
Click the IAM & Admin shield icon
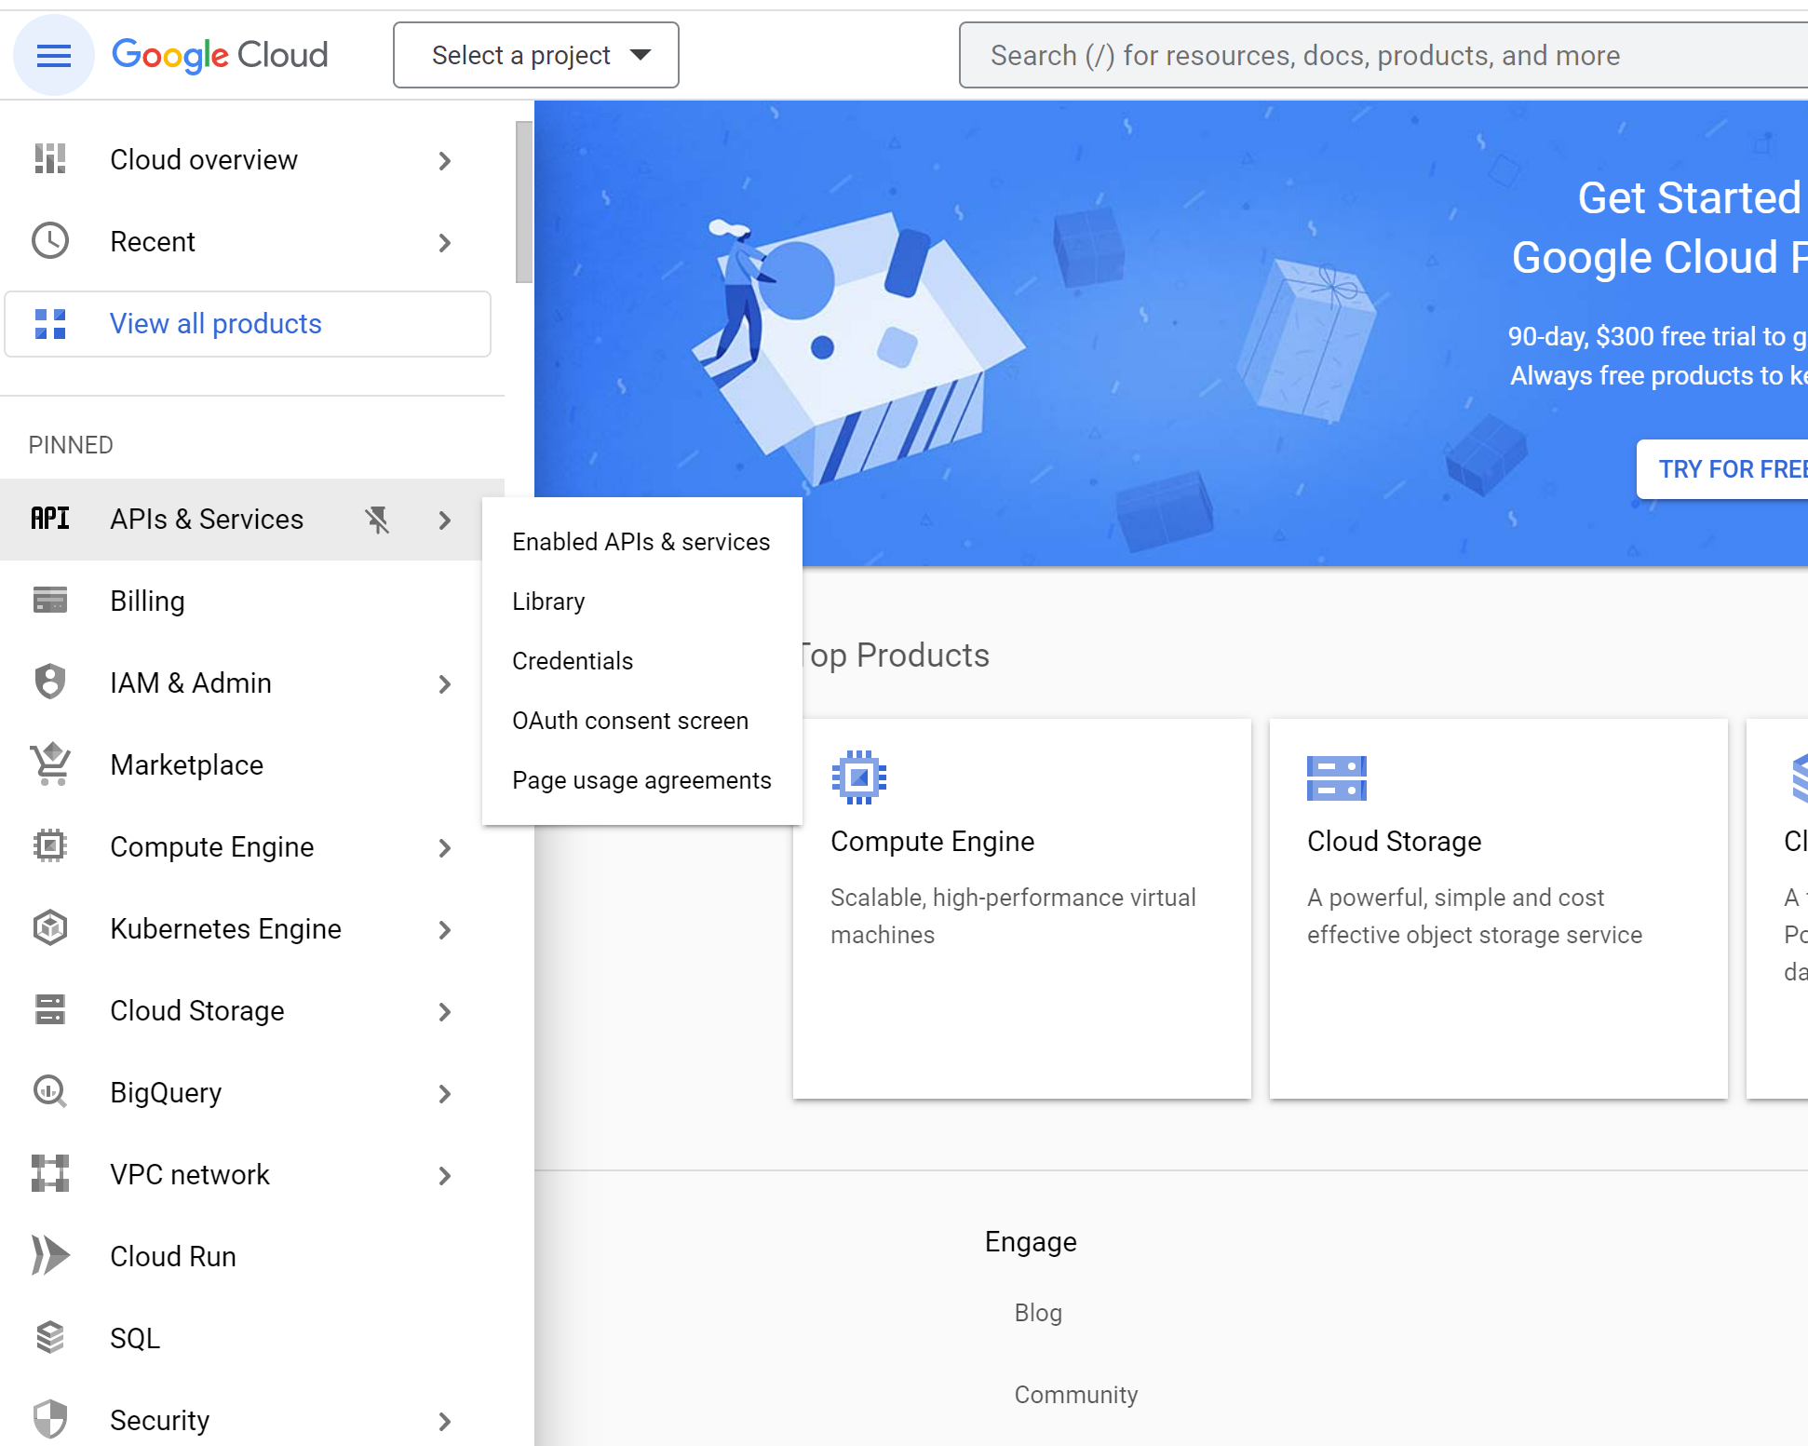(50, 682)
